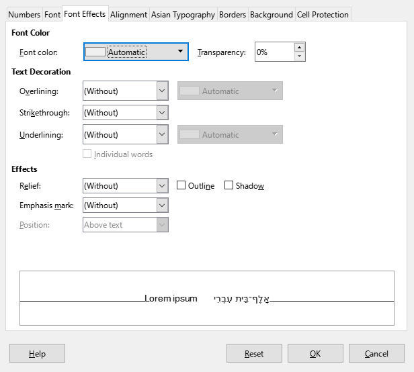414x372 pixels.
Task: Switch to the Numbers tab
Action: point(24,15)
